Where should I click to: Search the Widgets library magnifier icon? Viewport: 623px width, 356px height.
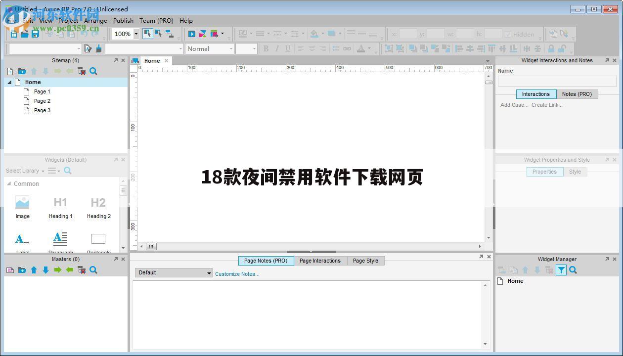pyautogui.click(x=68, y=171)
